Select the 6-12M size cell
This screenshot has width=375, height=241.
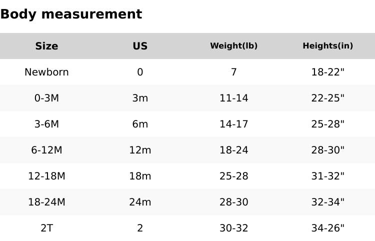point(46,150)
